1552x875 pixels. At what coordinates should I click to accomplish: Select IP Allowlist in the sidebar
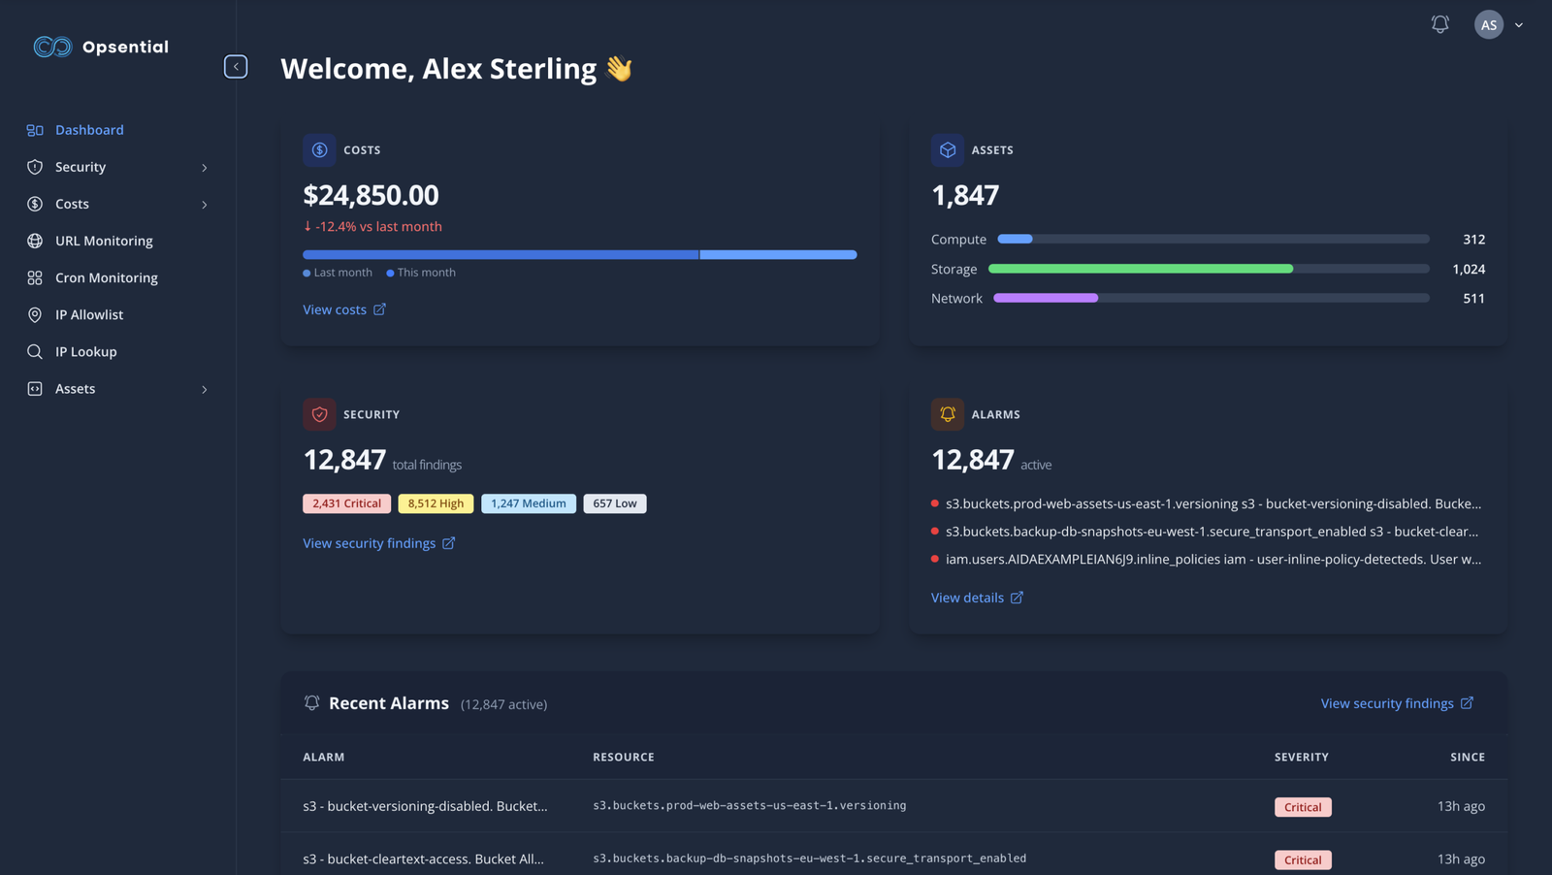point(89,314)
